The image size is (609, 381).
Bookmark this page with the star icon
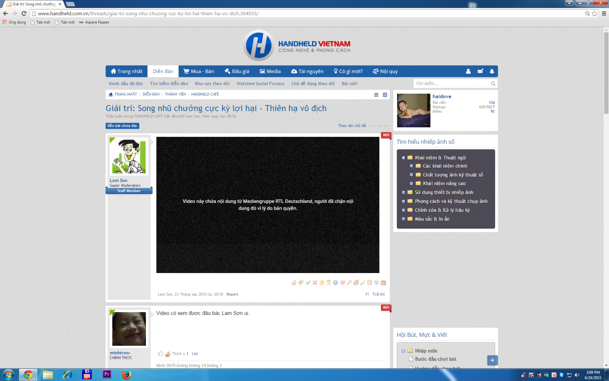tap(595, 13)
